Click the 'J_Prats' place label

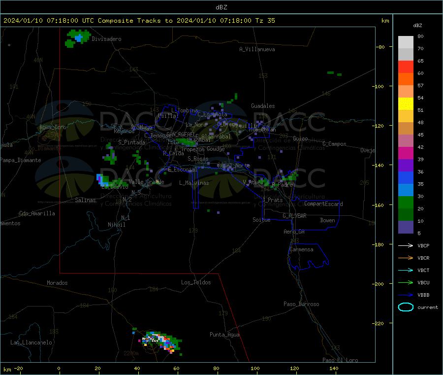272,200
